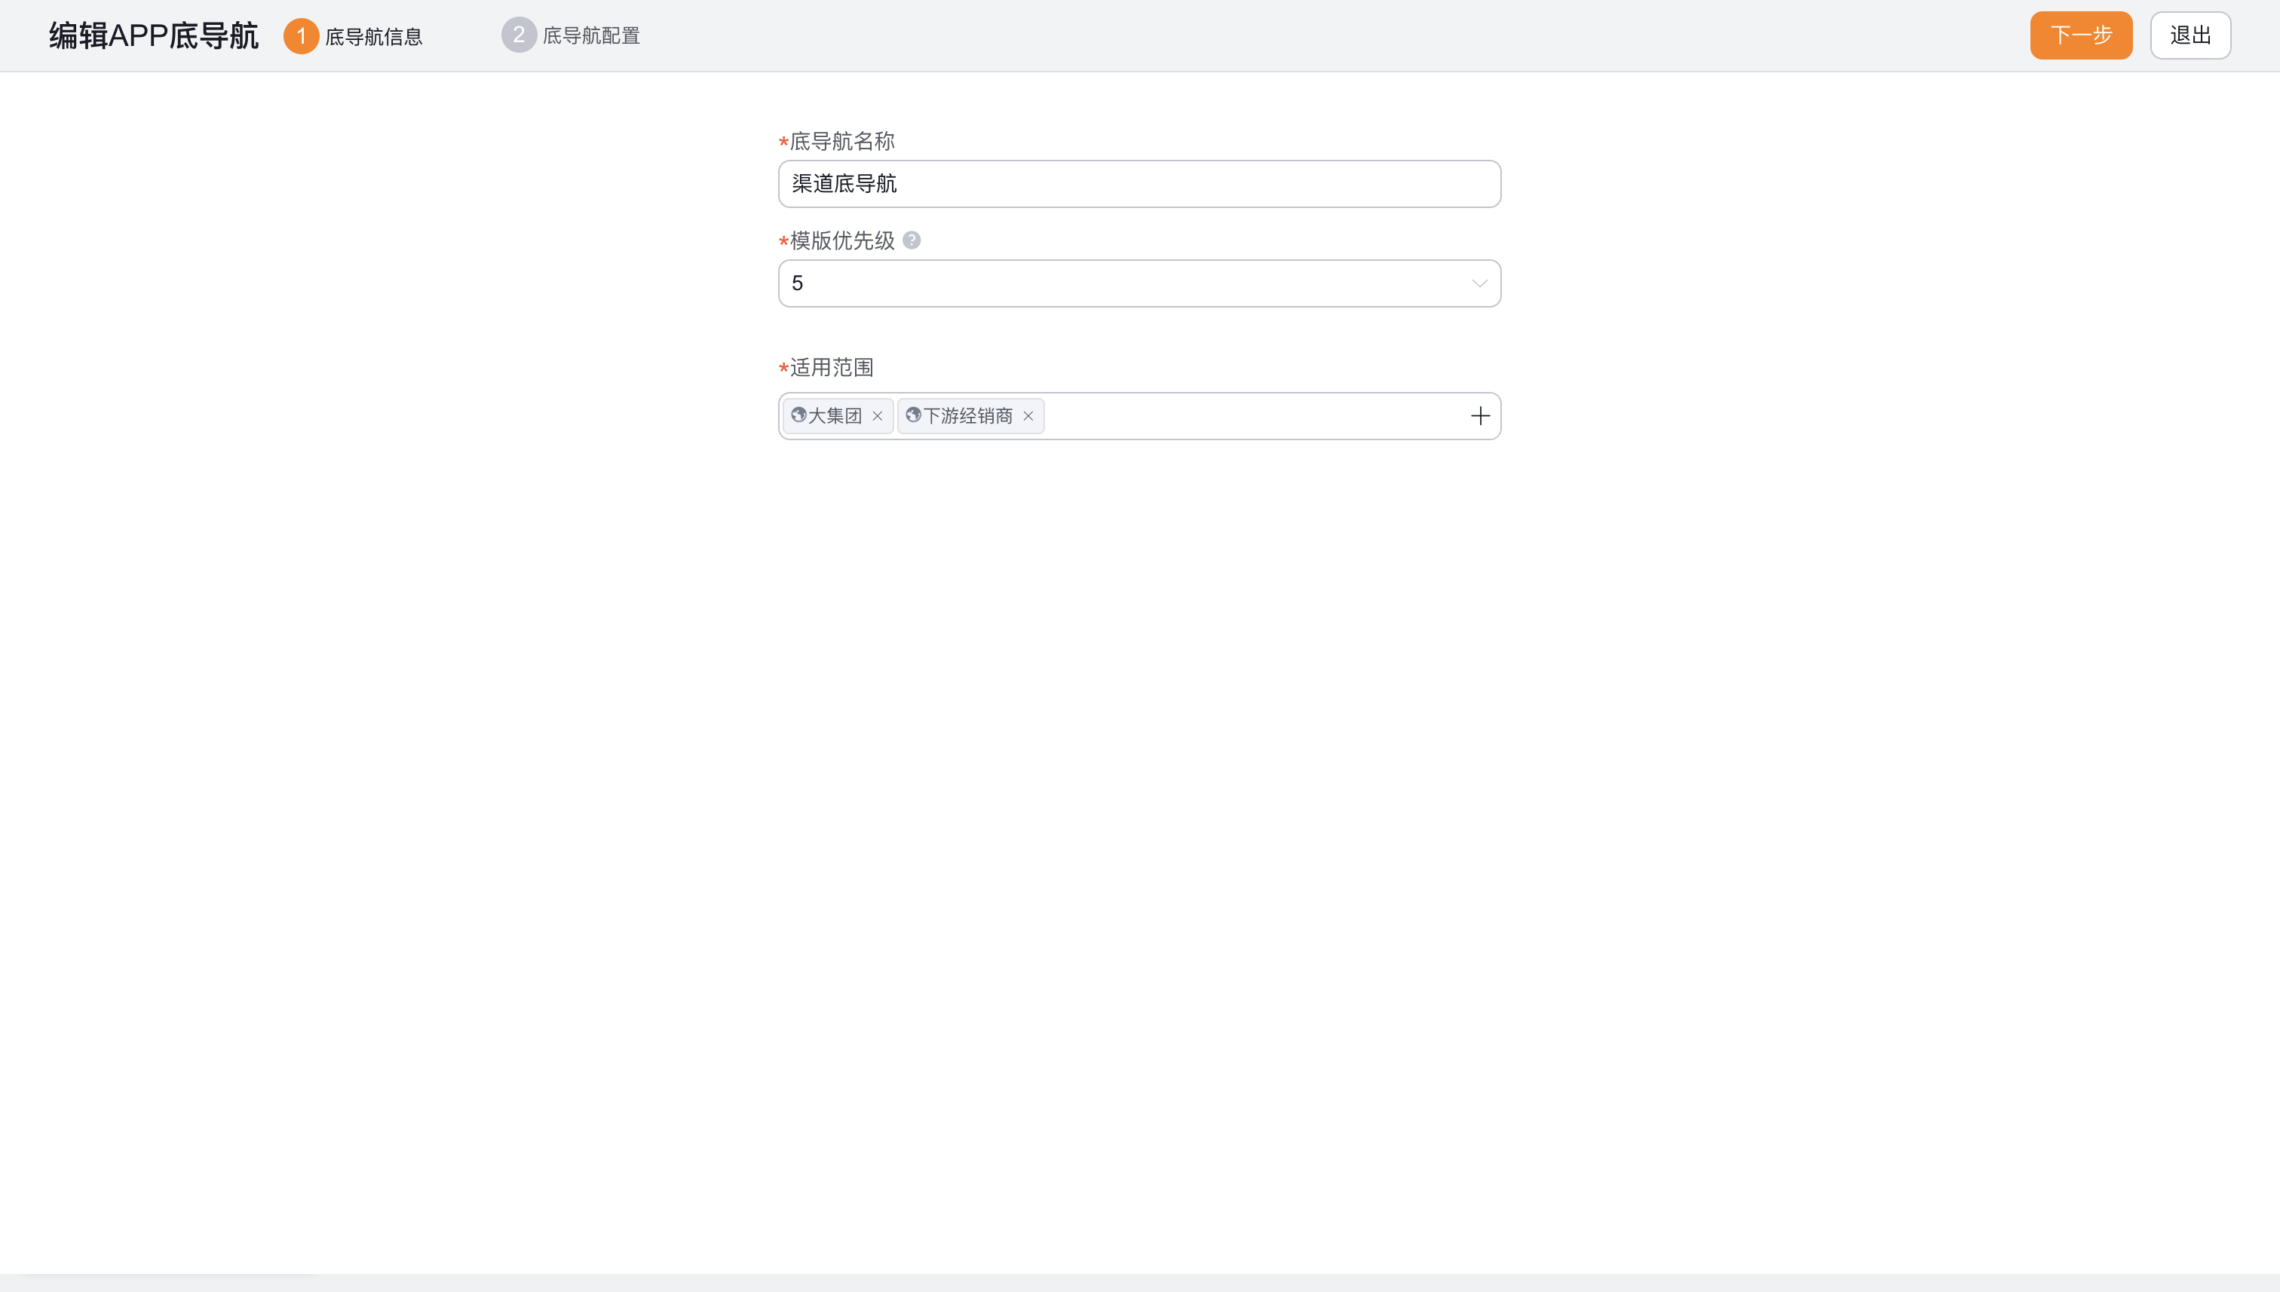
Task: Open the 模版优先级 dropdown
Action: pos(1139,283)
